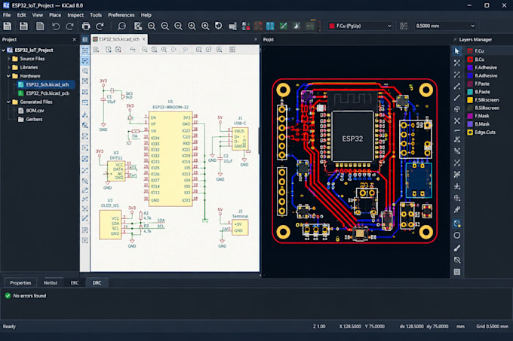Viewport: 513px width, 341px height.
Task: Select the B.Adhesive layer name
Action: (486, 76)
